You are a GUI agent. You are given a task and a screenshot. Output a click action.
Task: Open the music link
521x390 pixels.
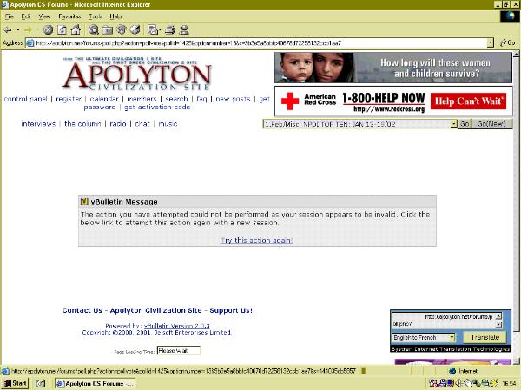[168, 124]
